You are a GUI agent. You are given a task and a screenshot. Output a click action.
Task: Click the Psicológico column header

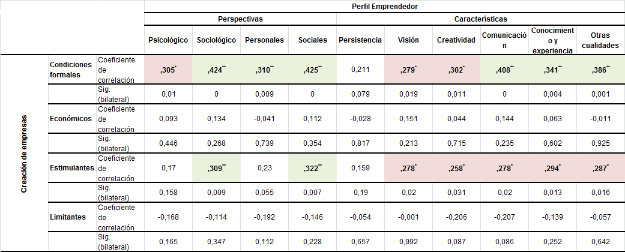(168, 40)
